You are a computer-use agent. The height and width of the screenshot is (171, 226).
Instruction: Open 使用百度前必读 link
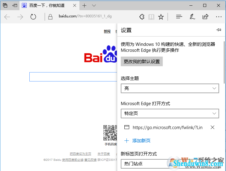coord(73,160)
